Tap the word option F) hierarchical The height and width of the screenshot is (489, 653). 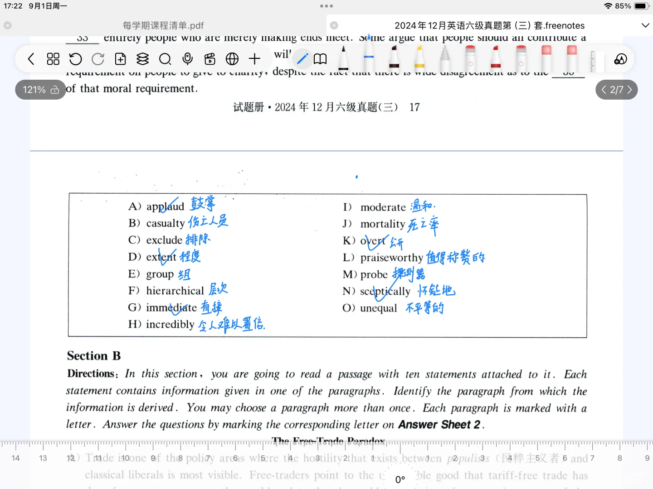coord(166,291)
